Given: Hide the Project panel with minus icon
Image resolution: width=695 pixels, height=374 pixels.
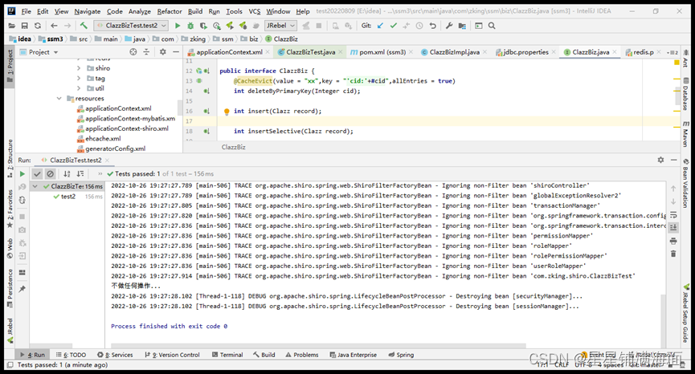Looking at the screenshot, I should [175, 52].
